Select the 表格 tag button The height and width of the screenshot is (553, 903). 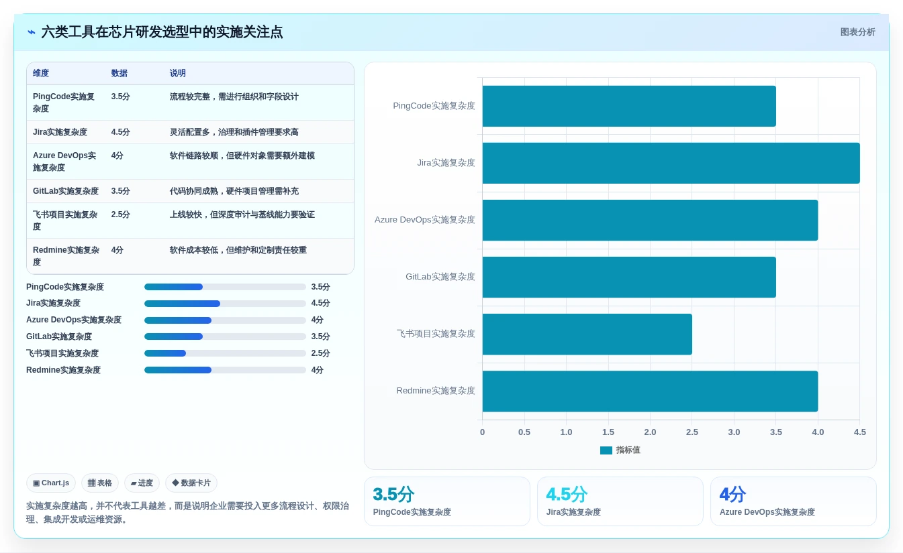click(100, 483)
